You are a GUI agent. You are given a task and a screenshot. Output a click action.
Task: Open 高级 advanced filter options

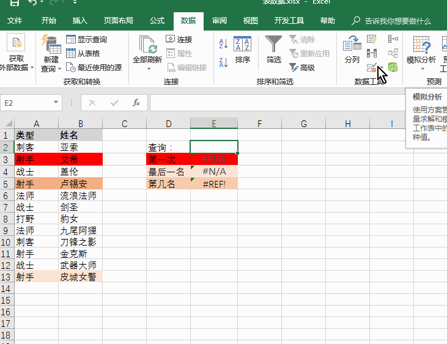click(302, 67)
